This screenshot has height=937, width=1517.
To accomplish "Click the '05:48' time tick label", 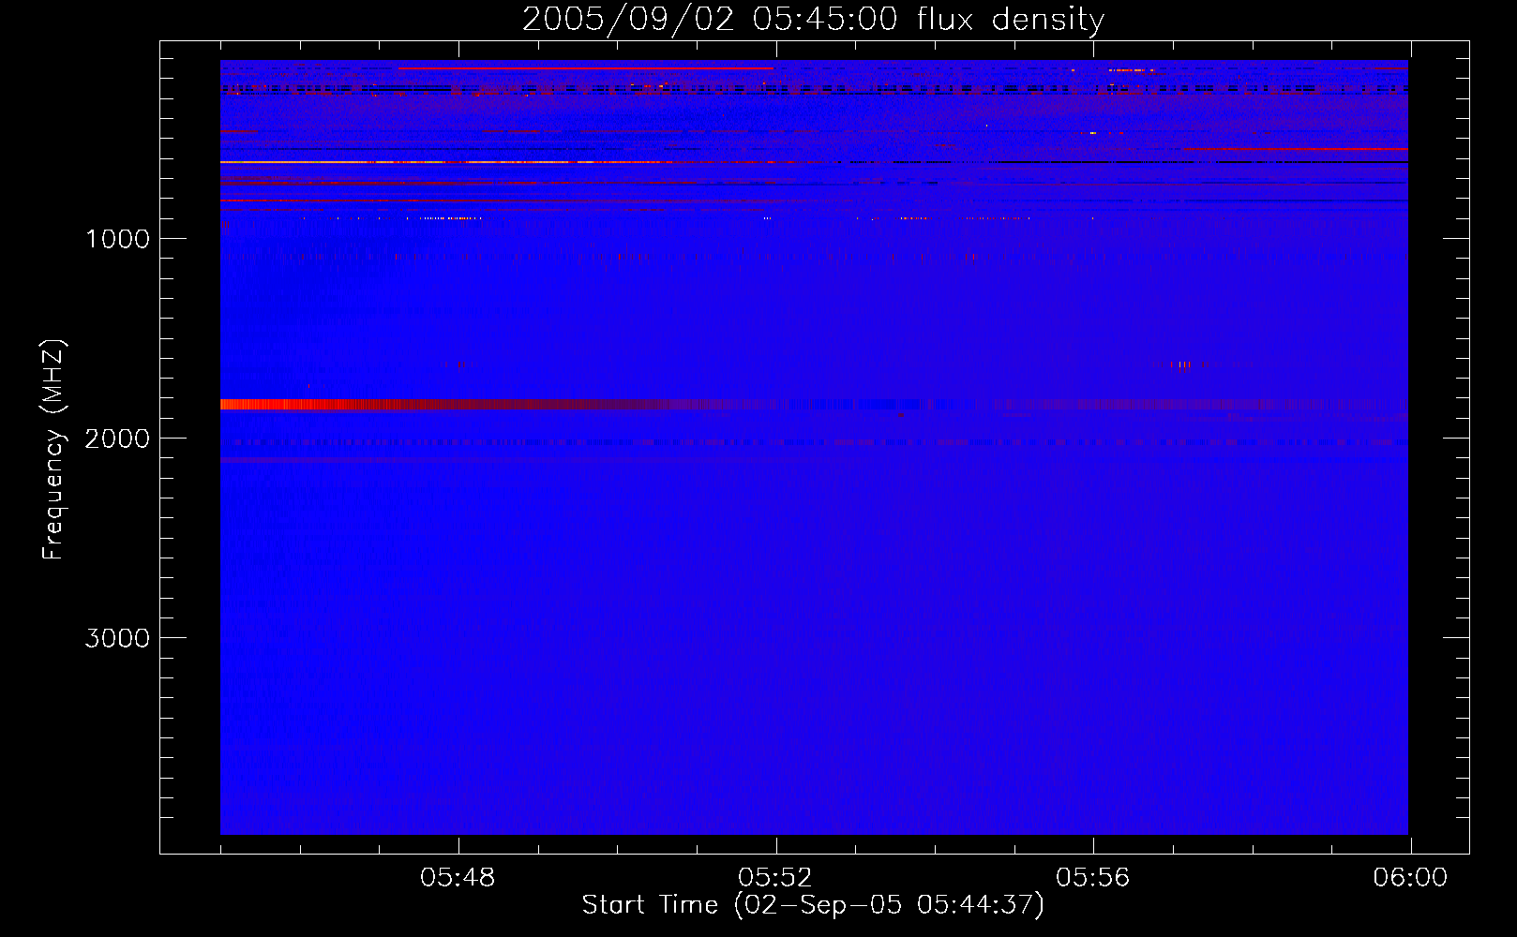I will click(458, 878).
